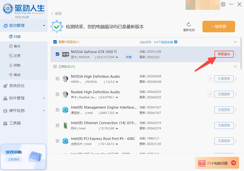This screenshot has height=171, width=244.
Task: Click the NVIDIA GeForce graphics card icon
Action: (x=65, y=54)
